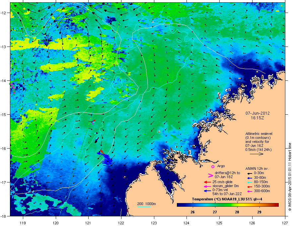Image resolution: width=292 pixels, height=226 pixels.
Task: Click the 'drifters@12h to' legend label
Action: pos(227,173)
